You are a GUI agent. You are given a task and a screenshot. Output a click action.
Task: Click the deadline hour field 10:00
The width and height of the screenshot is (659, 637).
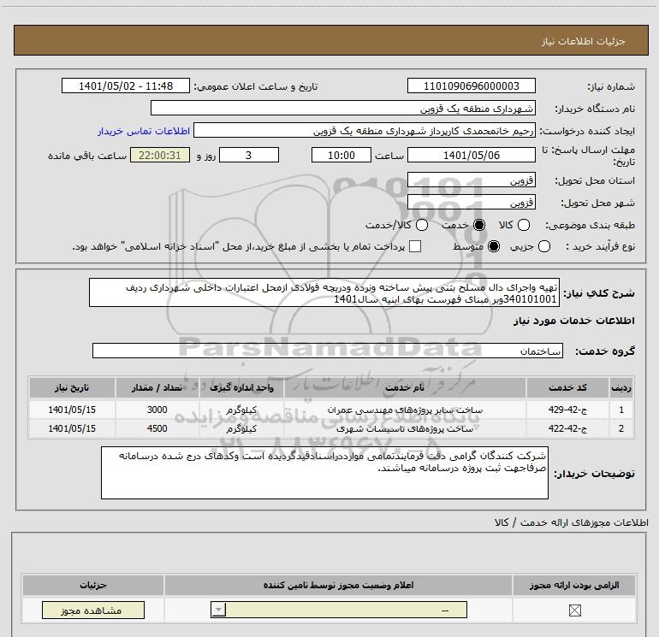pos(341,155)
